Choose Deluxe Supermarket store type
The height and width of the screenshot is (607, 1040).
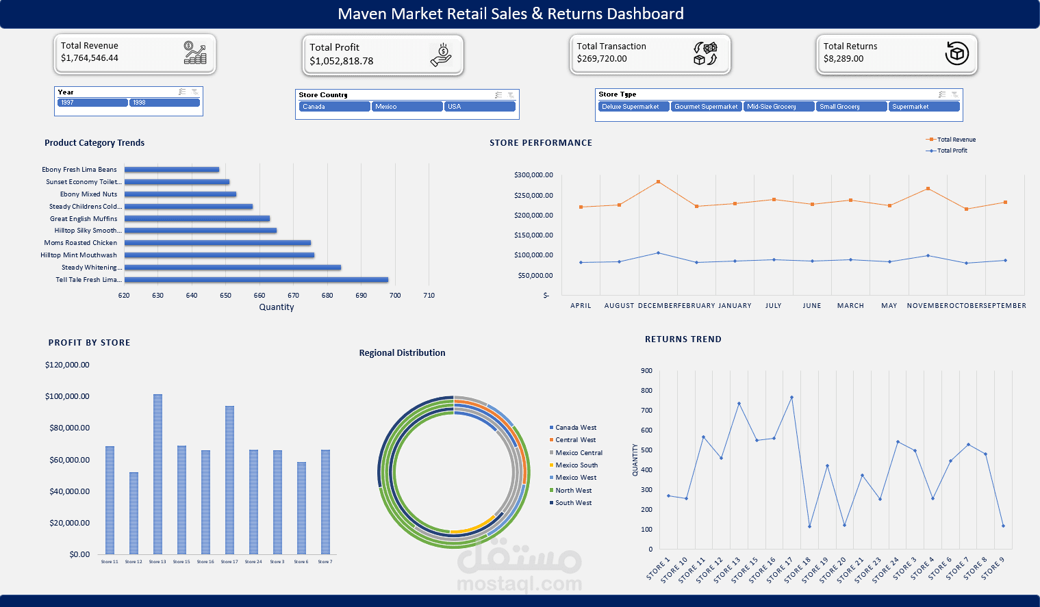pyautogui.click(x=634, y=107)
